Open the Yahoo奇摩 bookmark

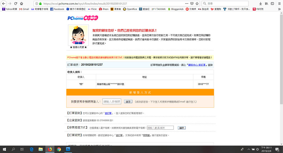10,9
